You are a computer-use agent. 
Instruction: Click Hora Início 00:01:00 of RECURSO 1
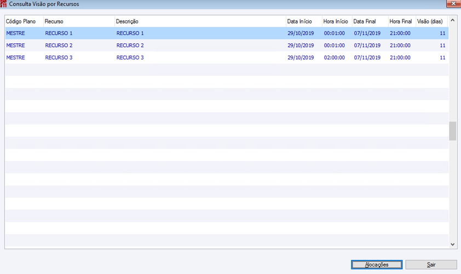click(335, 33)
